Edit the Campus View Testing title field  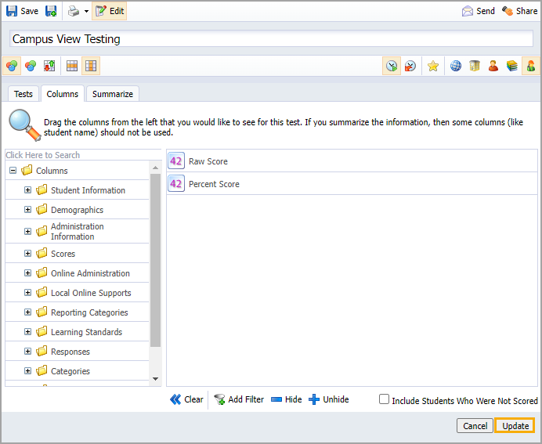(271, 38)
